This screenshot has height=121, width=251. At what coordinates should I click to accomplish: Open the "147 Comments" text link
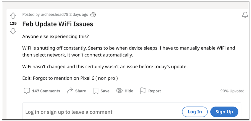[46, 91]
